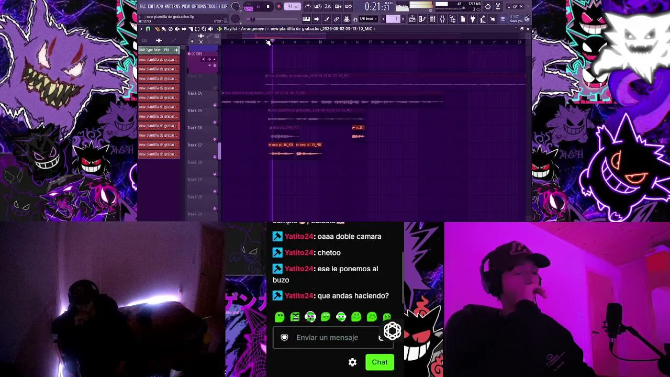This screenshot has height=377, width=670.
Task: Toggle wait for input before playing
Action: [318, 7]
